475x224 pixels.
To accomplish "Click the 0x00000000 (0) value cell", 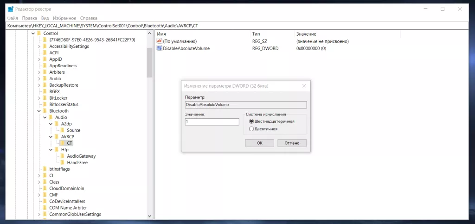I will [x=311, y=48].
